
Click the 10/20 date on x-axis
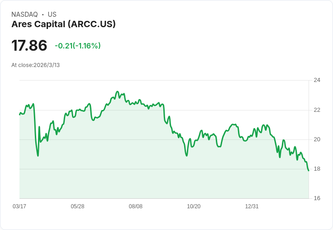click(x=194, y=206)
